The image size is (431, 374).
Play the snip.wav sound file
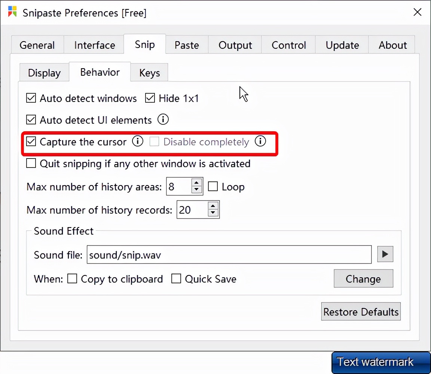click(385, 254)
